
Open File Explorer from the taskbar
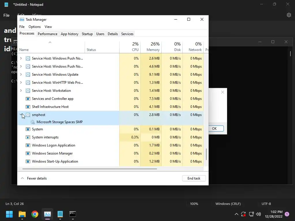tap(22, 214)
